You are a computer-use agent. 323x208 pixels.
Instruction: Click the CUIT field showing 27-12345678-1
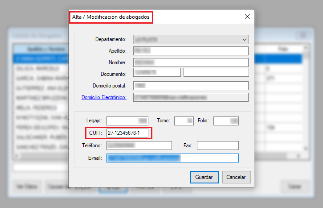pyautogui.click(x=127, y=133)
